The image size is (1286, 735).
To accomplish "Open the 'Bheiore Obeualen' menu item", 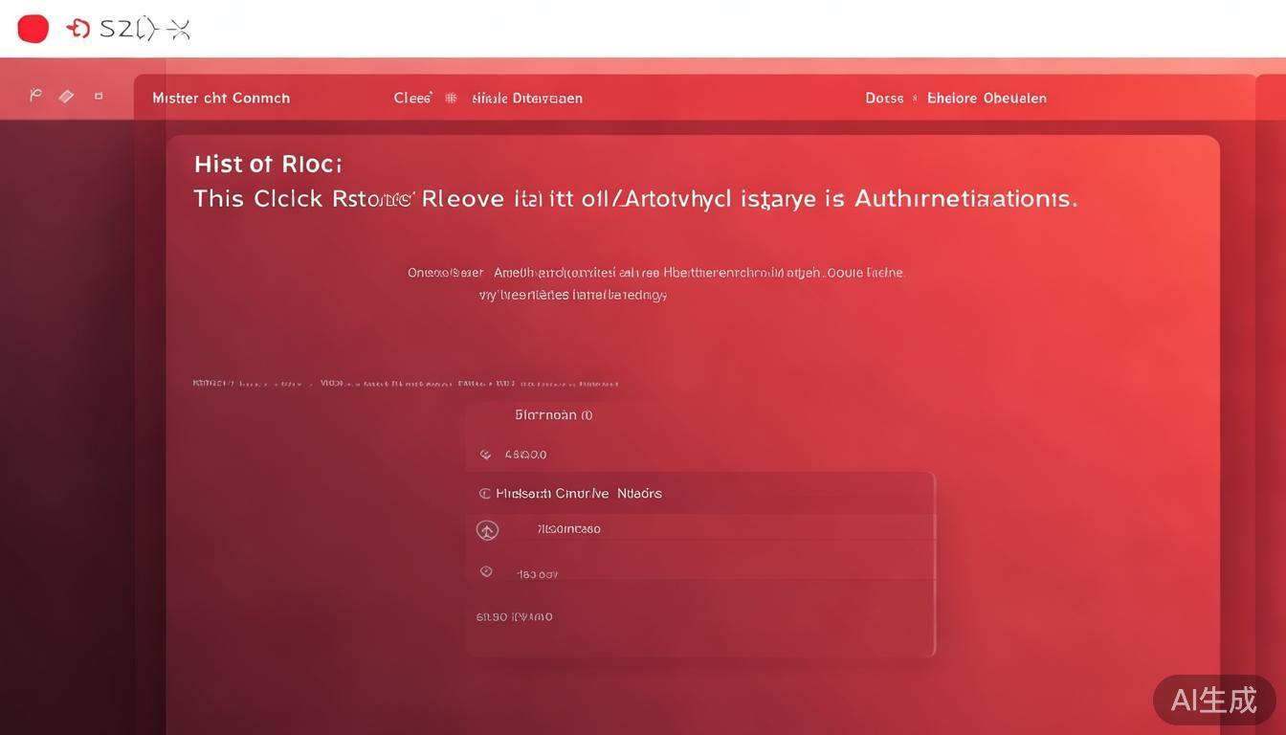I will coord(987,98).
